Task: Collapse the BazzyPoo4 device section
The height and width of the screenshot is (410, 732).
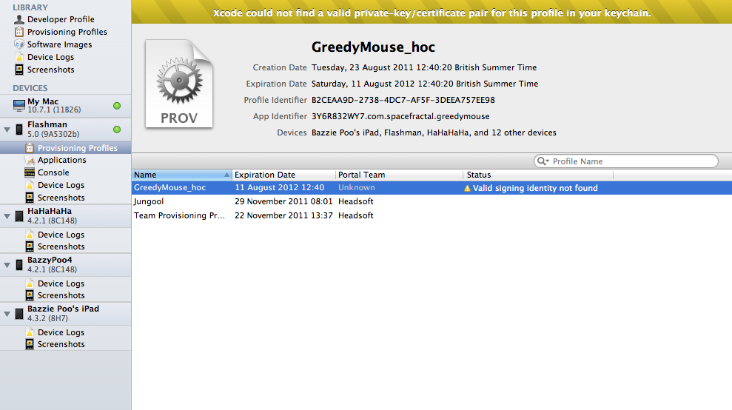Action: click(x=7, y=265)
